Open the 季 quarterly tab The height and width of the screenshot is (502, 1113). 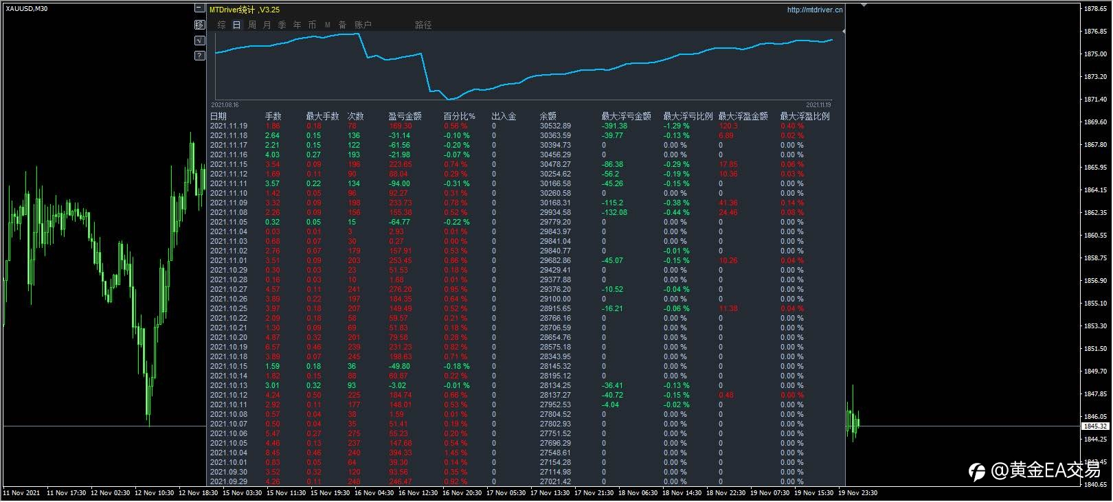click(x=282, y=25)
